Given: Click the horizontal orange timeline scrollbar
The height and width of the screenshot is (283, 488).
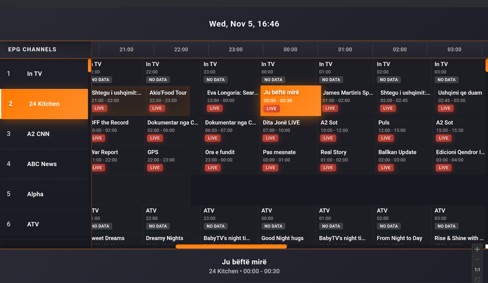Looking at the screenshot, I should click(231, 247).
